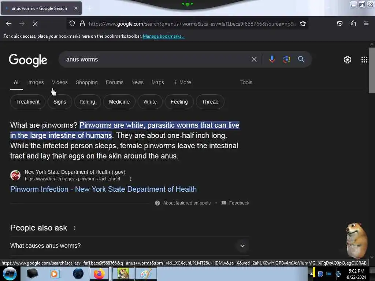This screenshot has width=375, height=281.
Task: Click the Windows Start orb
Action: click(10, 274)
